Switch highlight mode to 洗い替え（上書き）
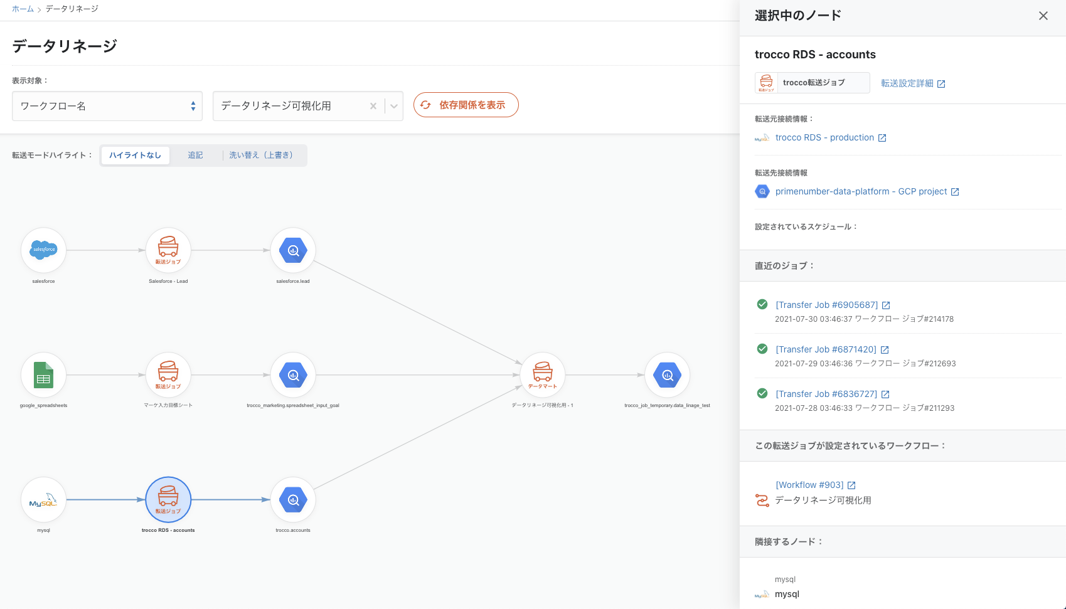This screenshot has height=609, width=1066. coord(262,156)
